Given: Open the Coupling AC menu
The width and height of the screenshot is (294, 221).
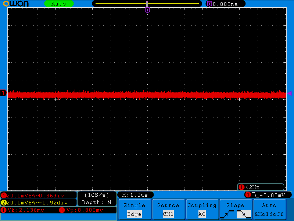Looking at the screenshot, I should click(x=202, y=210).
